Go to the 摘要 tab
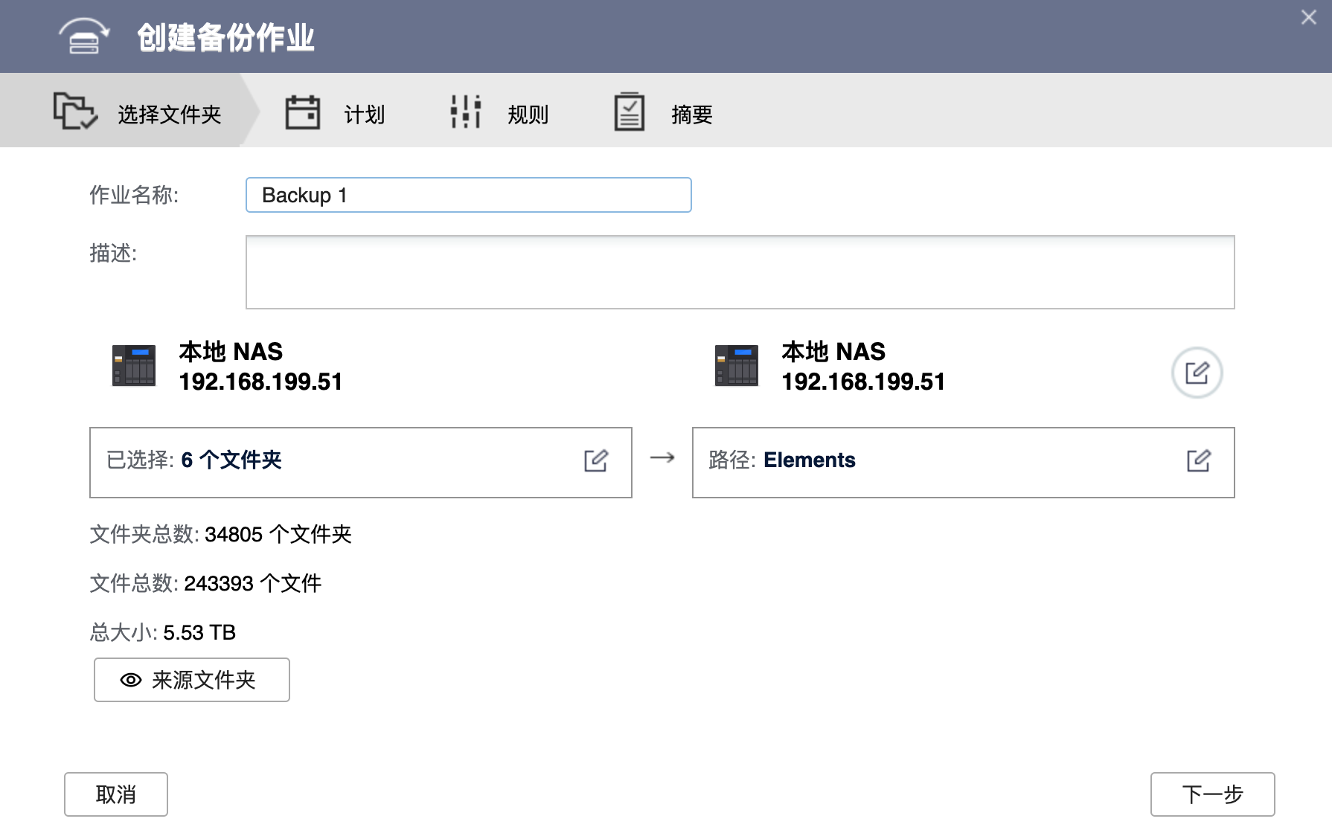The image size is (1332, 839). pyautogui.click(x=691, y=115)
